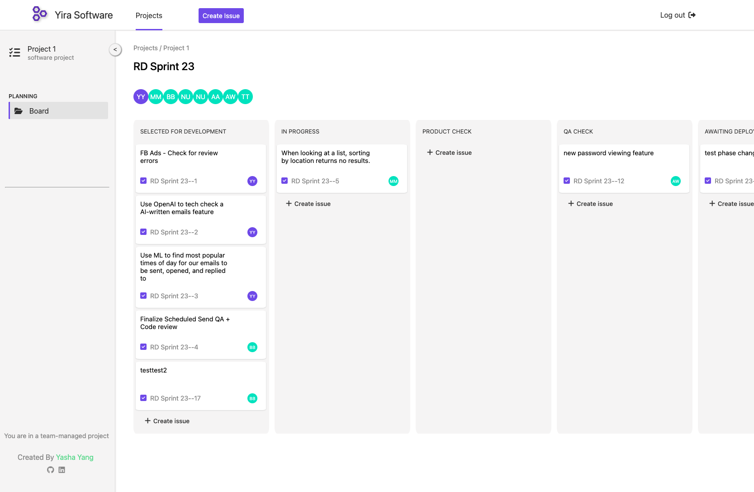The width and height of the screenshot is (754, 492).
Task: Open Yasha Yang's profile link
Action: (74, 457)
